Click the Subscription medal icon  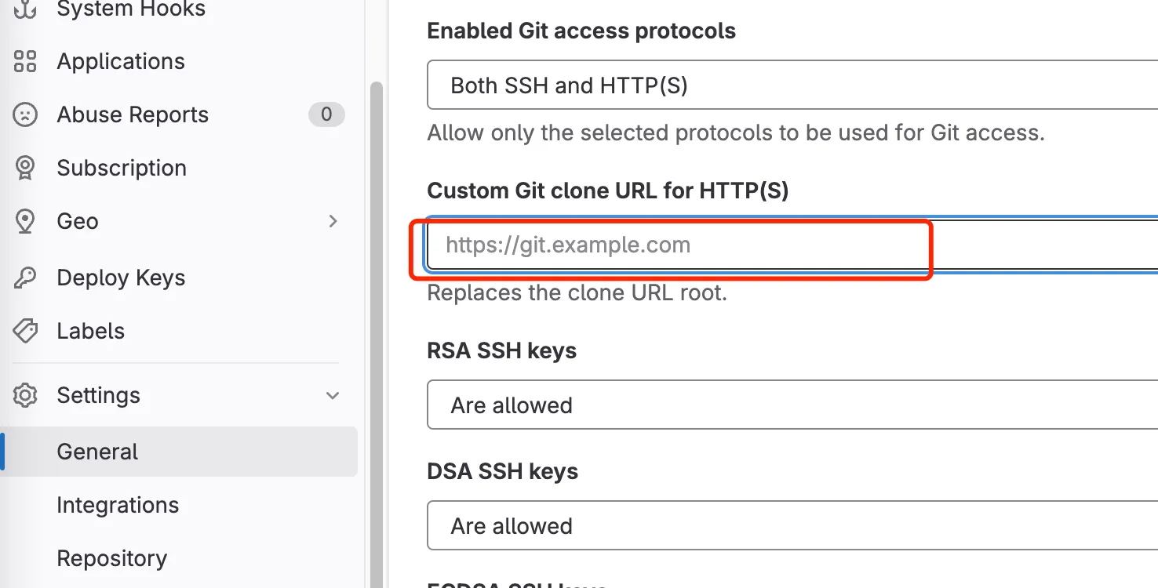pos(25,168)
